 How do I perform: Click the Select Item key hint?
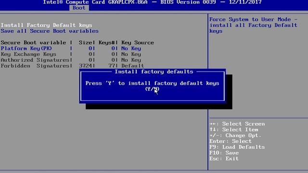click(x=234, y=130)
